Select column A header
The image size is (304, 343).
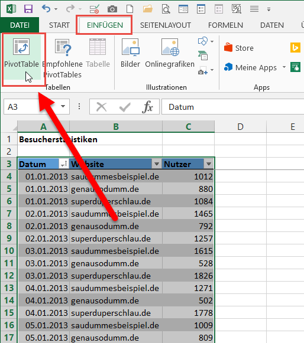point(43,127)
